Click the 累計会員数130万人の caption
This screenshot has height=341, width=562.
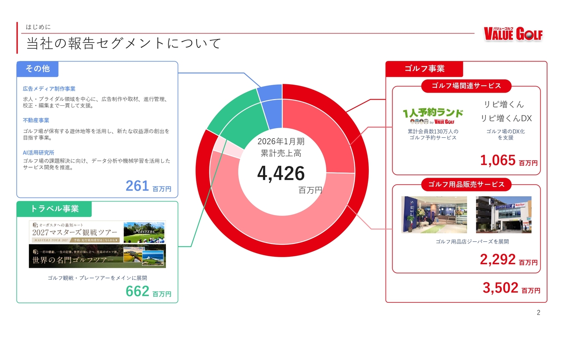(433, 131)
